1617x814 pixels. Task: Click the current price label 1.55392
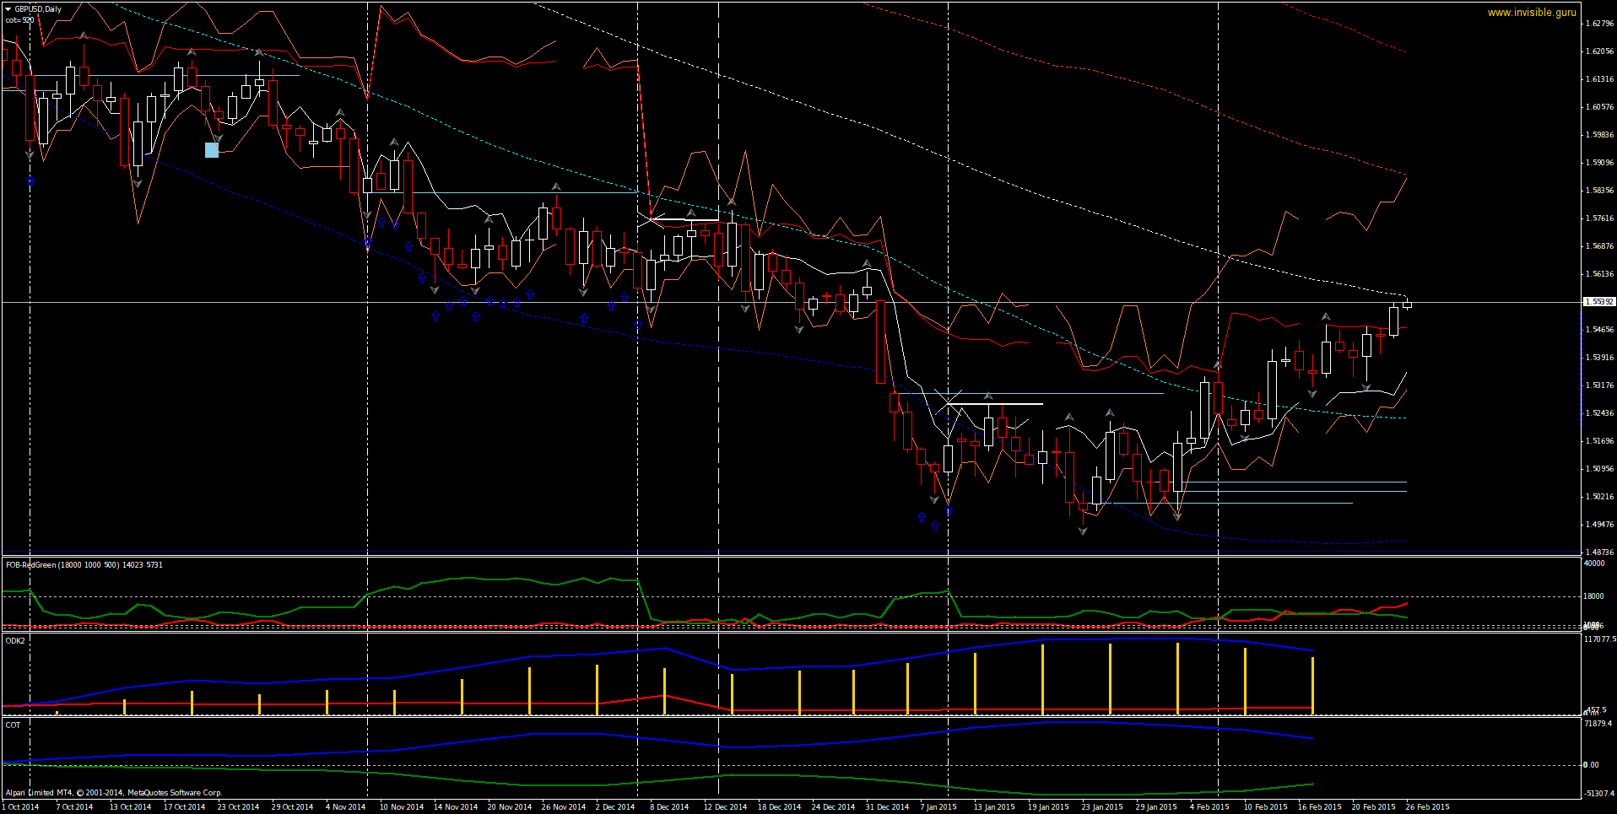[x=1598, y=301]
